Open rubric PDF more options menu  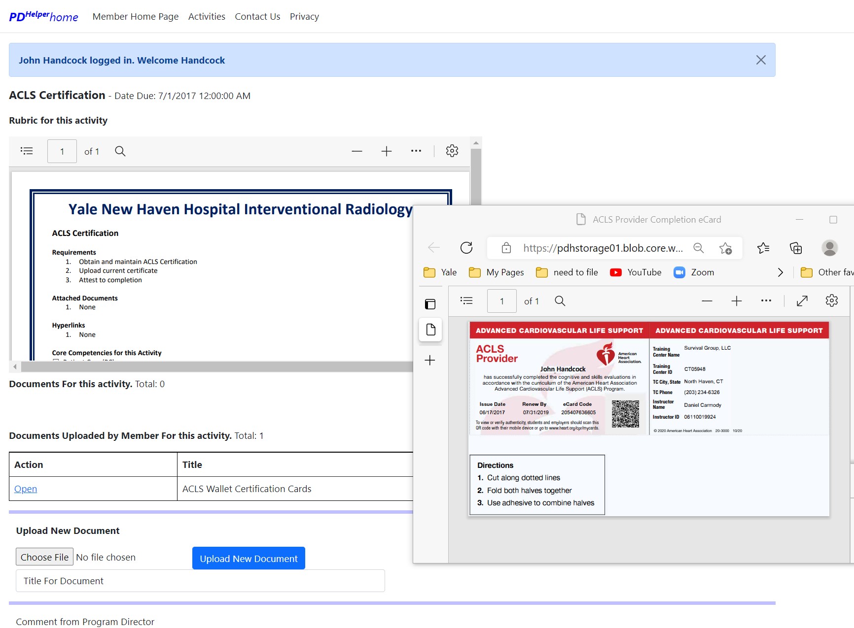pos(416,151)
